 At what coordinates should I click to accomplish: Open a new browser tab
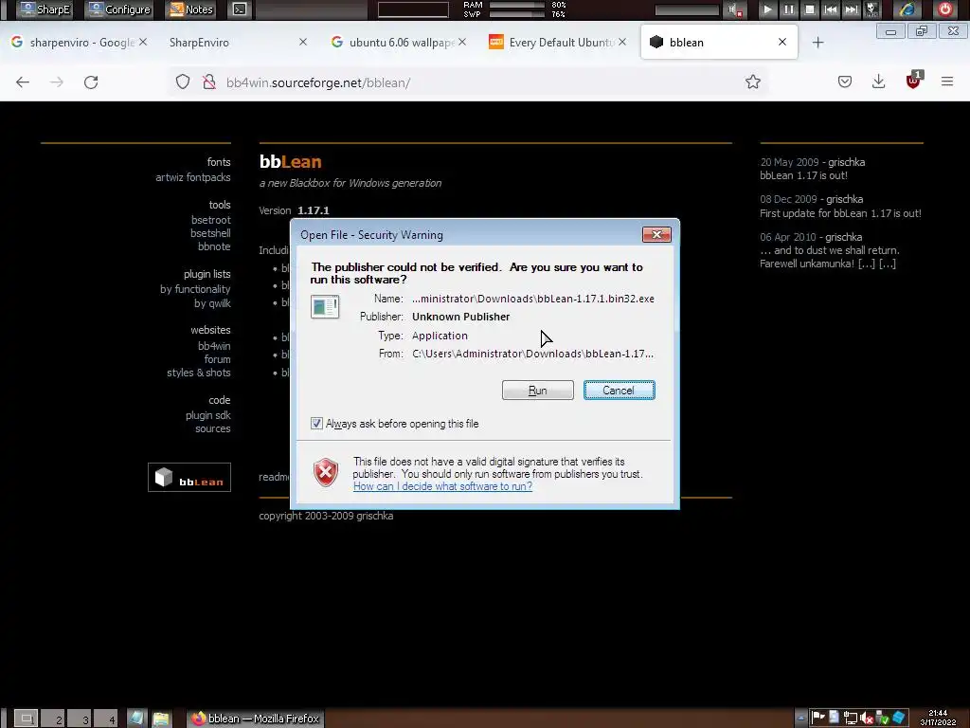pos(817,42)
